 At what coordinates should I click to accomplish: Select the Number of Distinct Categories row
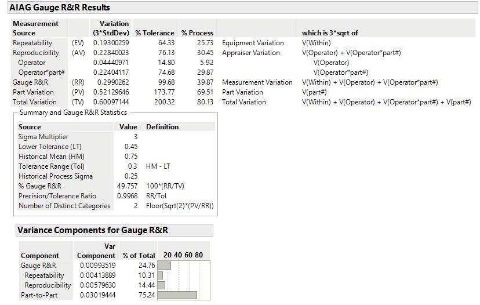(x=116, y=205)
